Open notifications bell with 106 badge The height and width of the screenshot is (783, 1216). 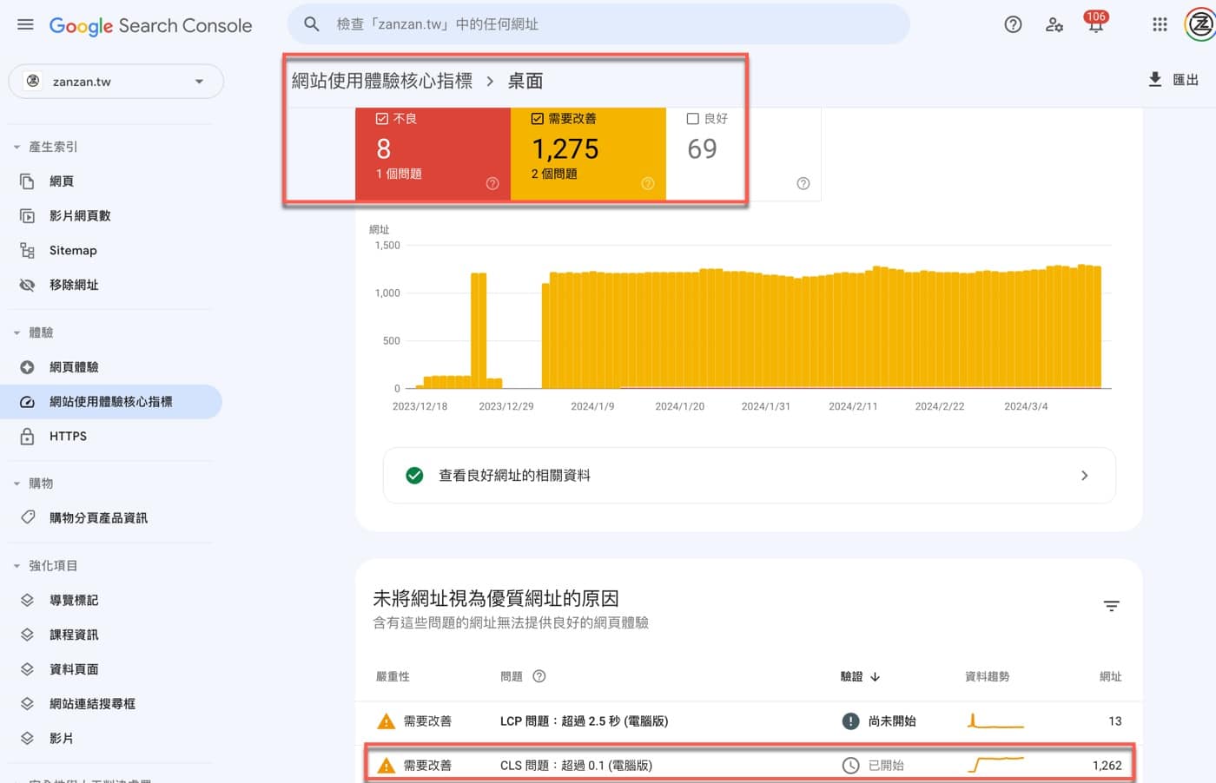pyautogui.click(x=1095, y=23)
